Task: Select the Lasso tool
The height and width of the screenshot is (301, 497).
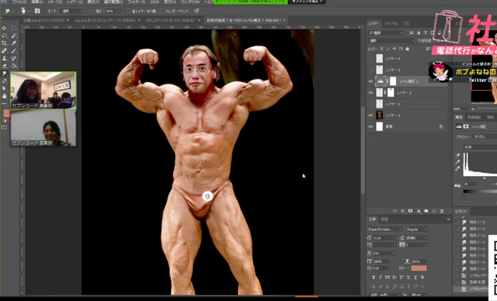Action: pos(5,36)
